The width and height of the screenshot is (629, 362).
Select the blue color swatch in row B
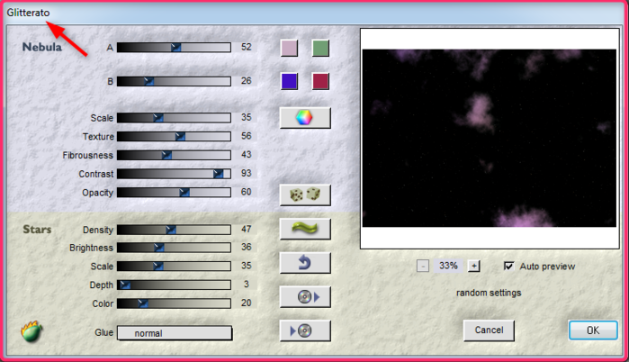point(289,81)
